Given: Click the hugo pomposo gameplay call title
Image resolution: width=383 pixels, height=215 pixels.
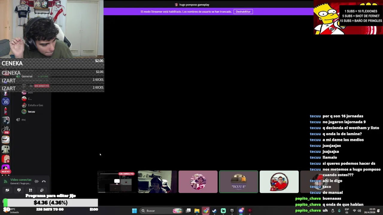Looking at the screenshot, I should pyautogui.click(x=194, y=5).
